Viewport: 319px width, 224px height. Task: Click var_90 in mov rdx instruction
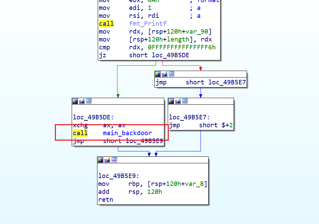[x=197, y=32]
